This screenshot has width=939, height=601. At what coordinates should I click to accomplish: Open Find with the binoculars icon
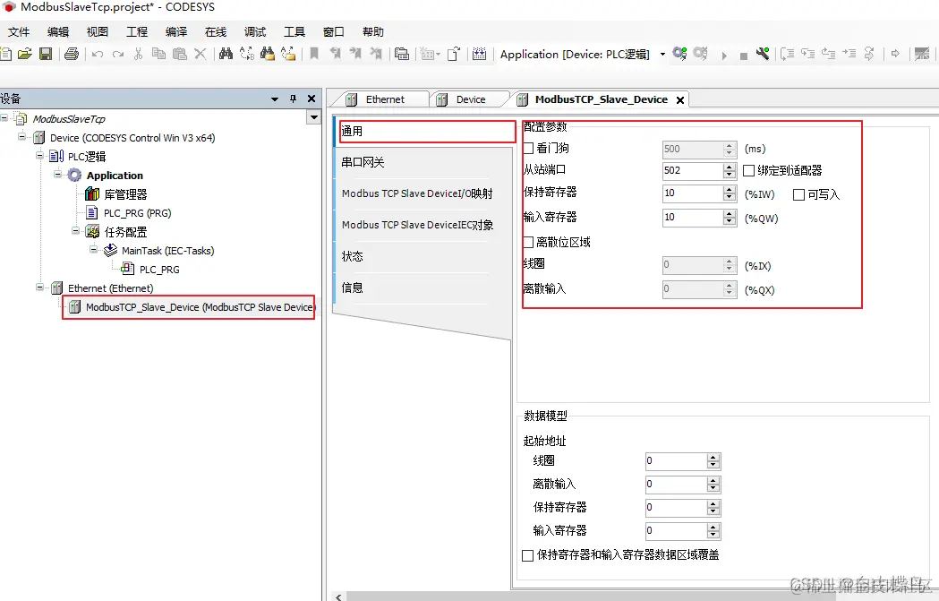pyautogui.click(x=226, y=54)
